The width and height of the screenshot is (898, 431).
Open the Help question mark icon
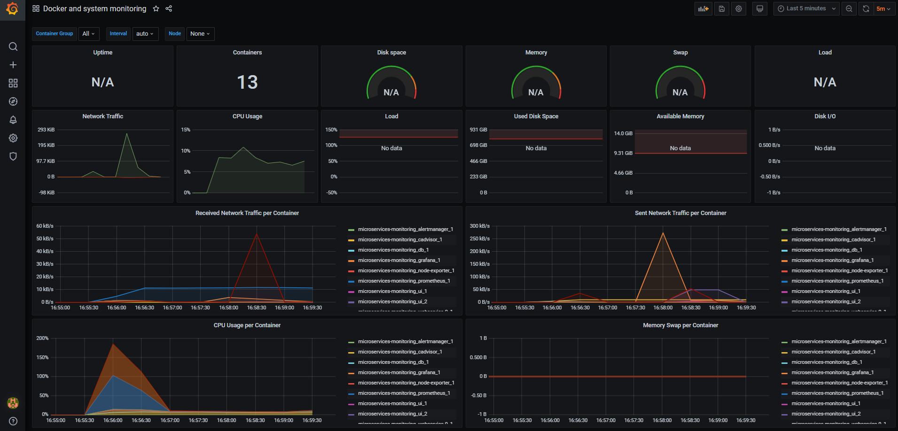pos(13,421)
